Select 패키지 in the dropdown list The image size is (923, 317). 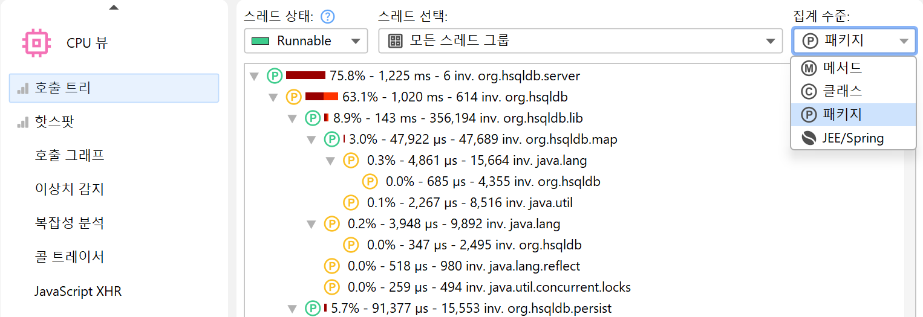853,115
